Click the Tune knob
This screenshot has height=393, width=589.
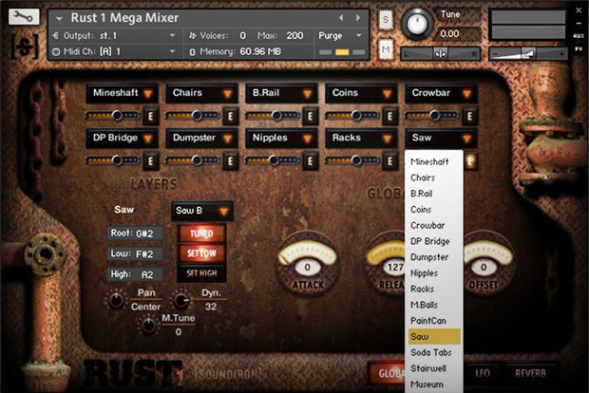point(417,24)
